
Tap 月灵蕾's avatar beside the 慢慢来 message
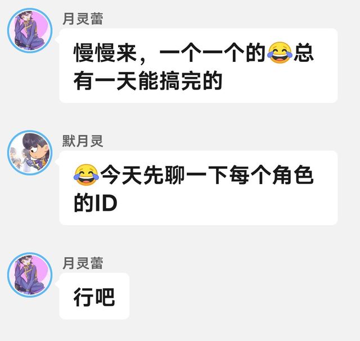pos(30,30)
